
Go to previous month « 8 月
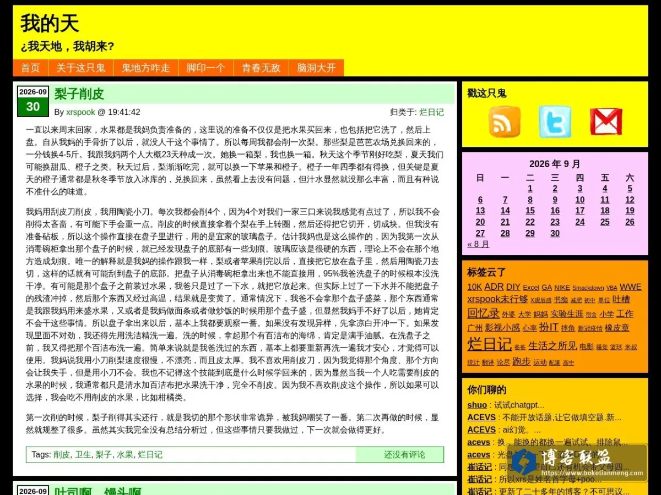(x=478, y=244)
